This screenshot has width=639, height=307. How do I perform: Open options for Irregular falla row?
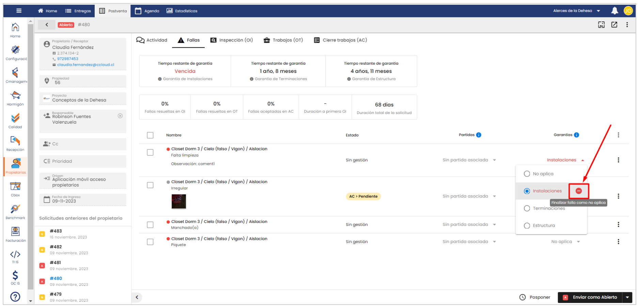pos(619,196)
